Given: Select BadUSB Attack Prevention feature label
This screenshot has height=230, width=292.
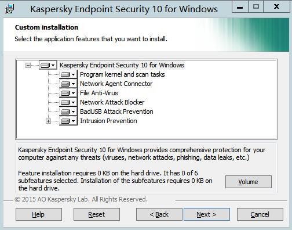Looking at the screenshot, I should 116,112.
